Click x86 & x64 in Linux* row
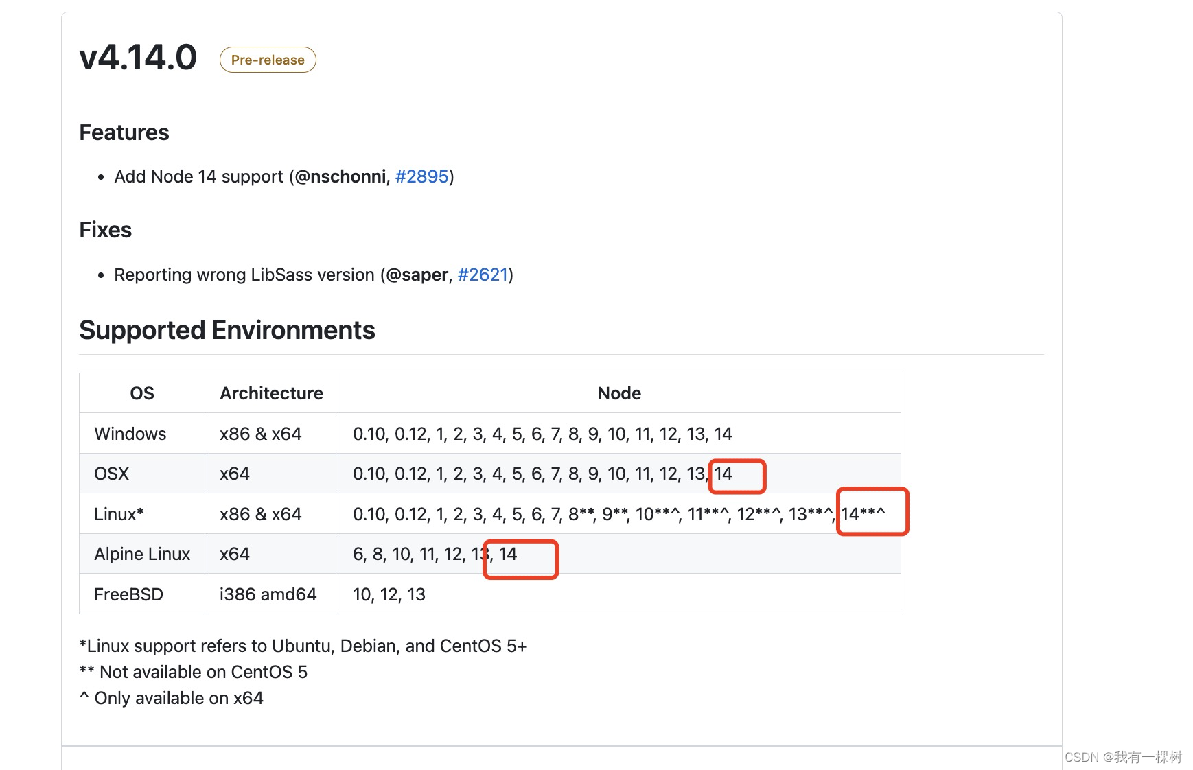Image resolution: width=1193 pixels, height=770 pixels. point(271,514)
